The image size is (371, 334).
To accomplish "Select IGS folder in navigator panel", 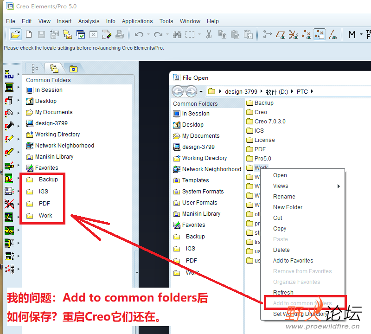I will tap(38, 191).
